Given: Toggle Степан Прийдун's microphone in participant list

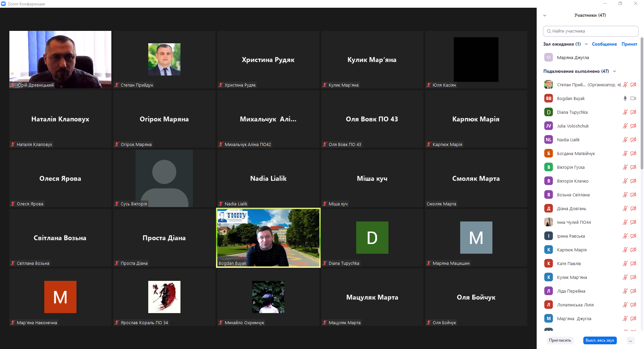Looking at the screenshot, I should pos(625,85).
